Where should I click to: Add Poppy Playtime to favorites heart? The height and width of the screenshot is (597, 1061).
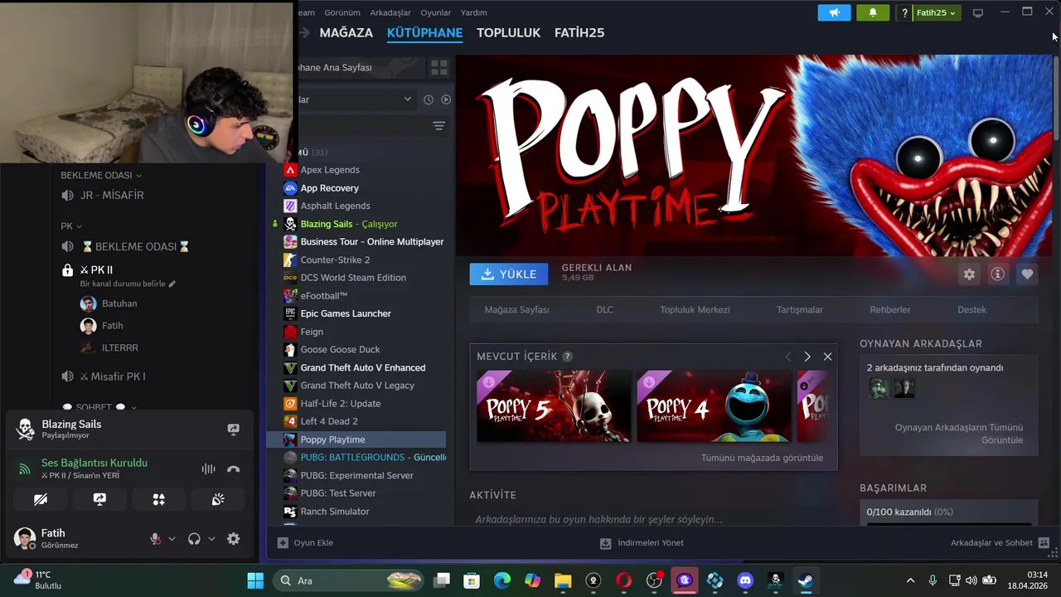coord(1027,274)
